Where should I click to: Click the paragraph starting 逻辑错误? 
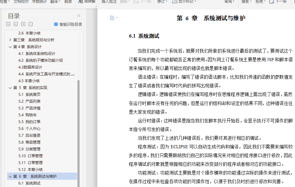click(211, 103)
